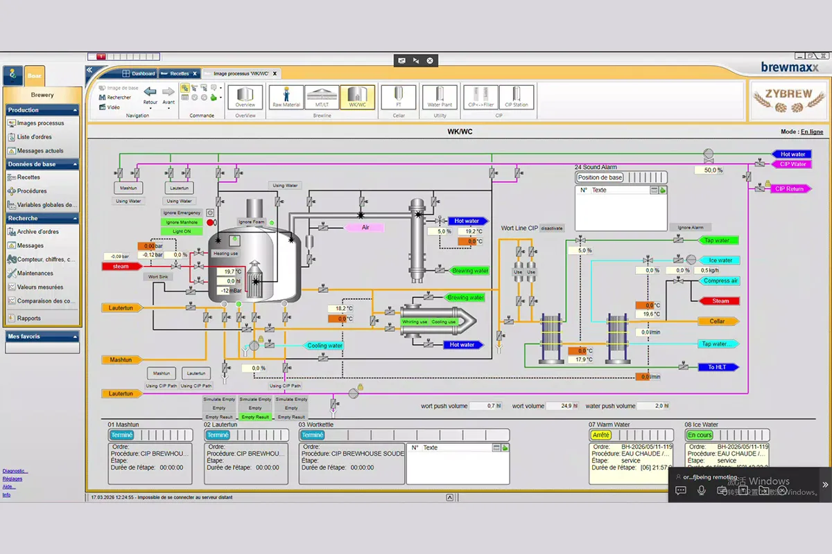Viewport: 832px width, 554px height.
Task: Toggle the Ignore Manhole button
Action: [x=183, y=222]
